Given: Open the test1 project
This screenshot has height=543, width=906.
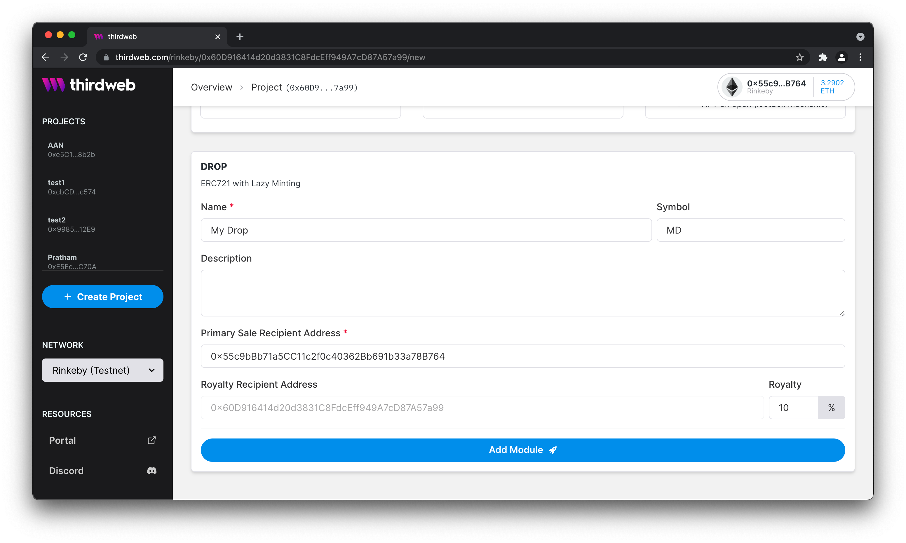Looking at the screenshot, I should click(x=102, y=187).
